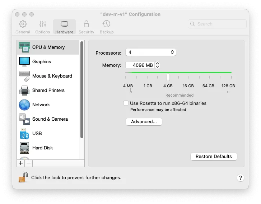Click the Restore Defaults button

tap(214, 157)
